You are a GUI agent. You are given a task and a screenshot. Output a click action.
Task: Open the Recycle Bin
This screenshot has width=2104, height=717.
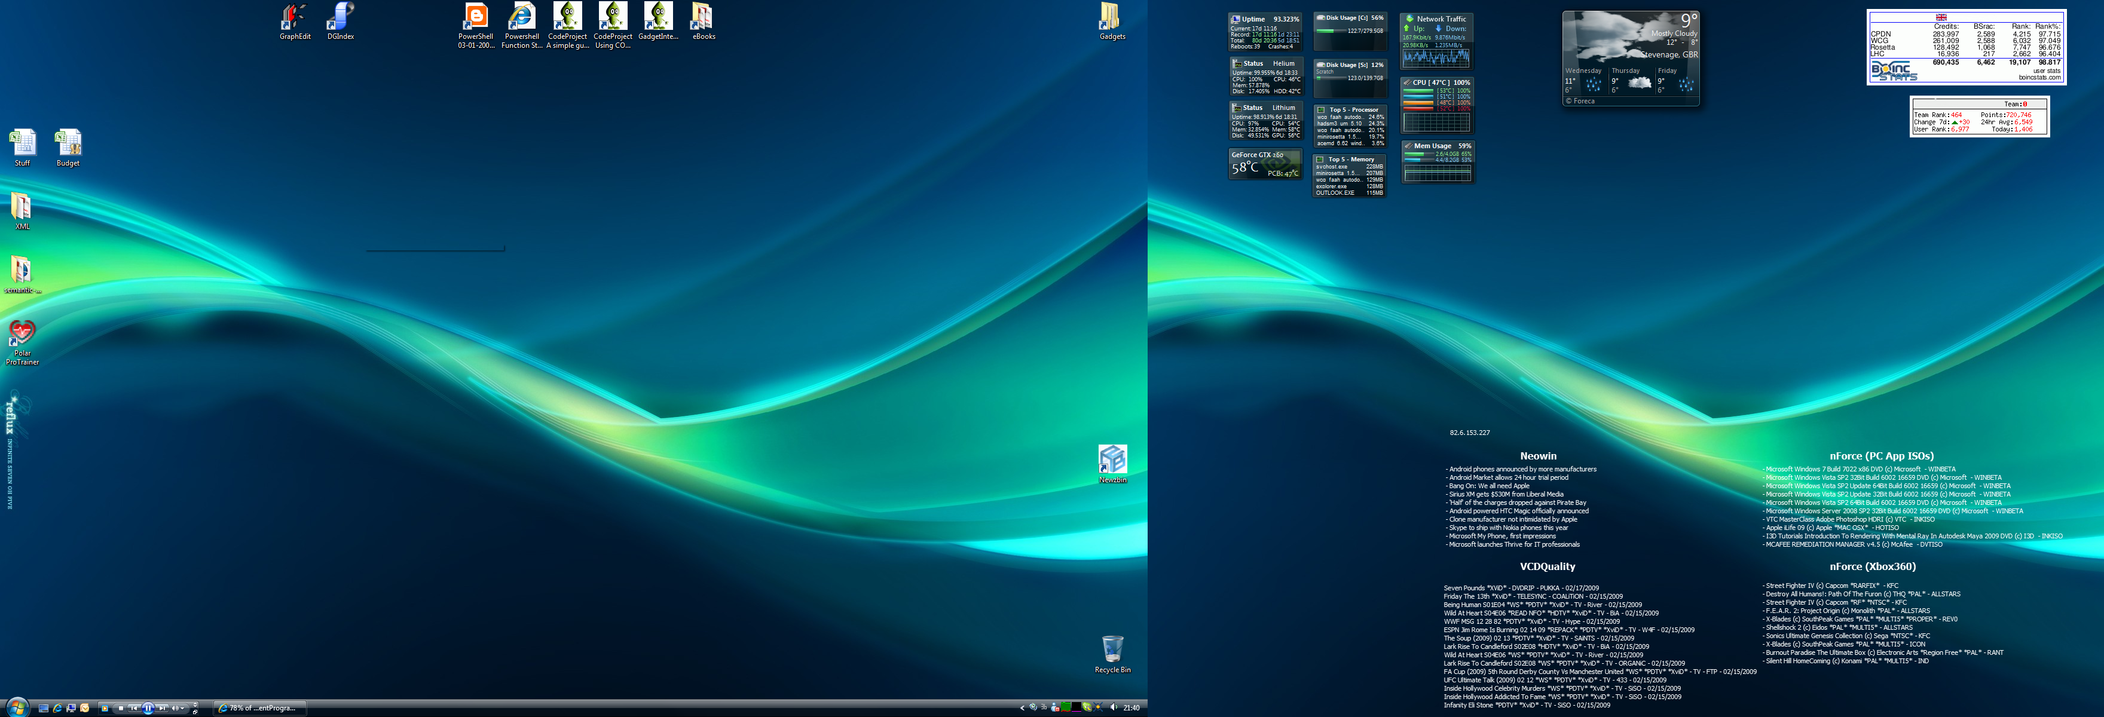[1112, 650]
